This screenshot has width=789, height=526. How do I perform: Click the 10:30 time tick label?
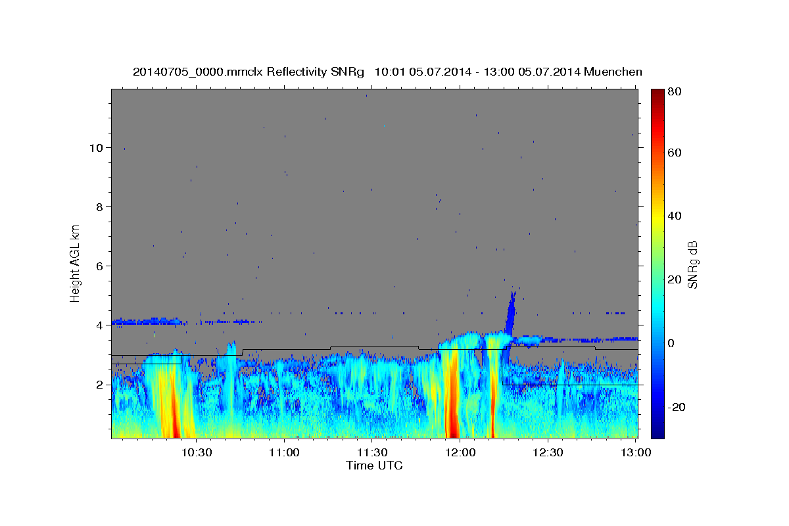(x=197, y=452)
